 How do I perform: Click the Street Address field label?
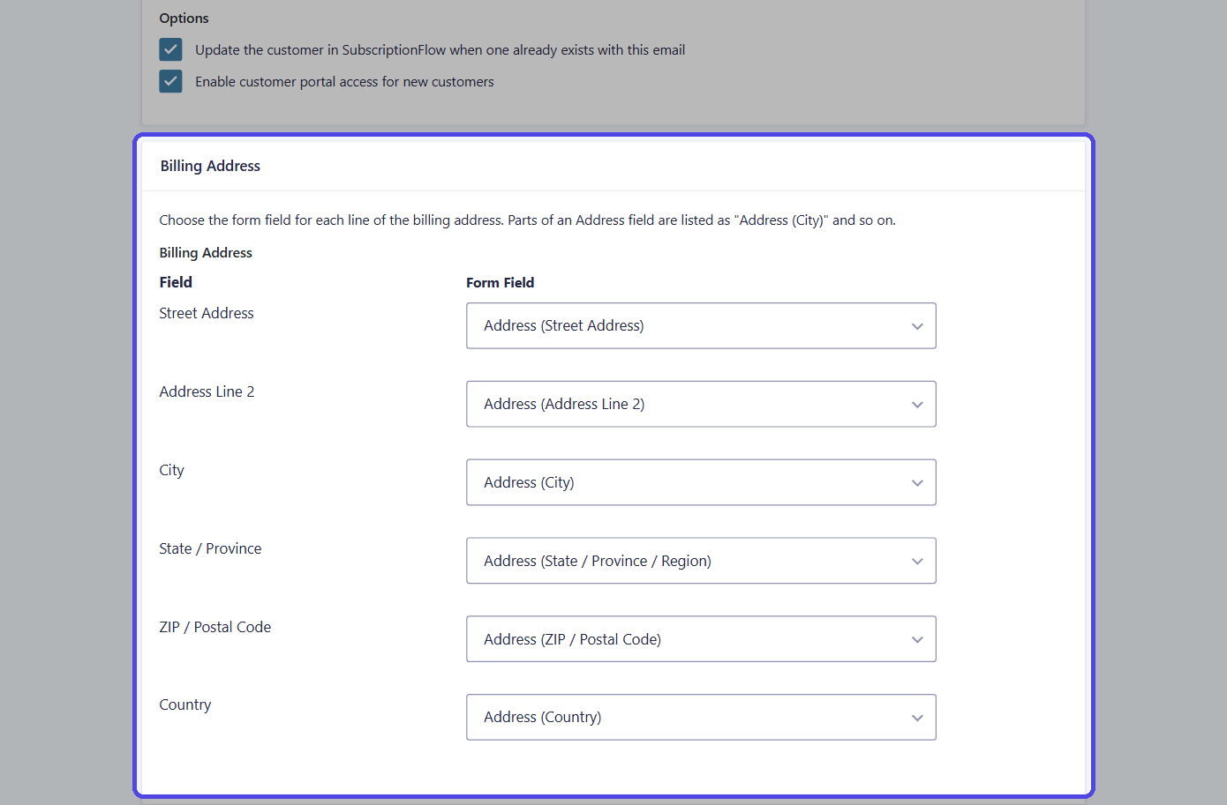pyautogui.click(x=207, y=313)
